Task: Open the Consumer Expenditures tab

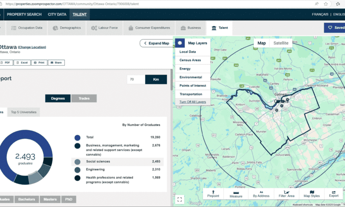Action: [x=149, y=28]
